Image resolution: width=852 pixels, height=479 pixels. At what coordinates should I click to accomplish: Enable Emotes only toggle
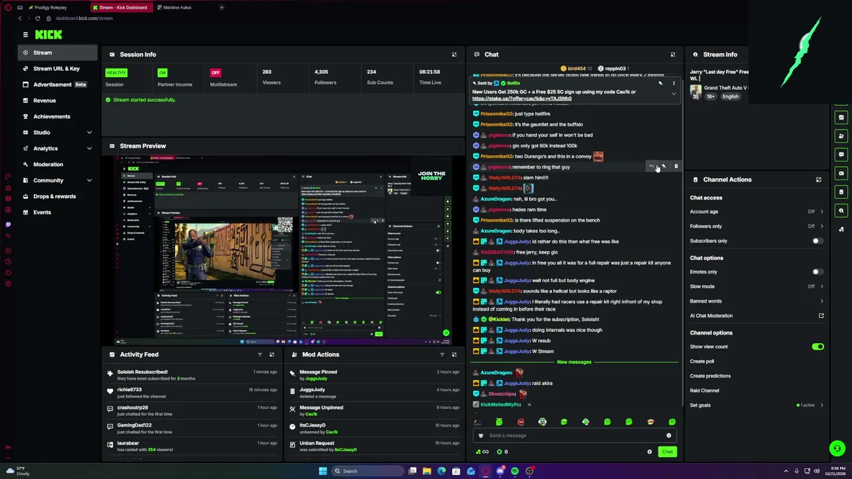point(817,272)
